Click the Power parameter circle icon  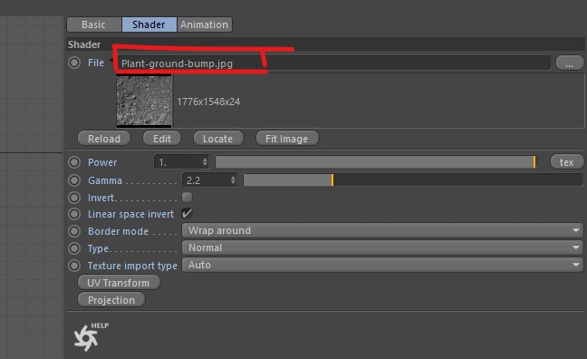74,162
